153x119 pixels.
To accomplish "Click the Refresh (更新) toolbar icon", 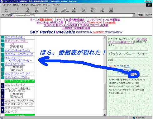I will [37, 10].
